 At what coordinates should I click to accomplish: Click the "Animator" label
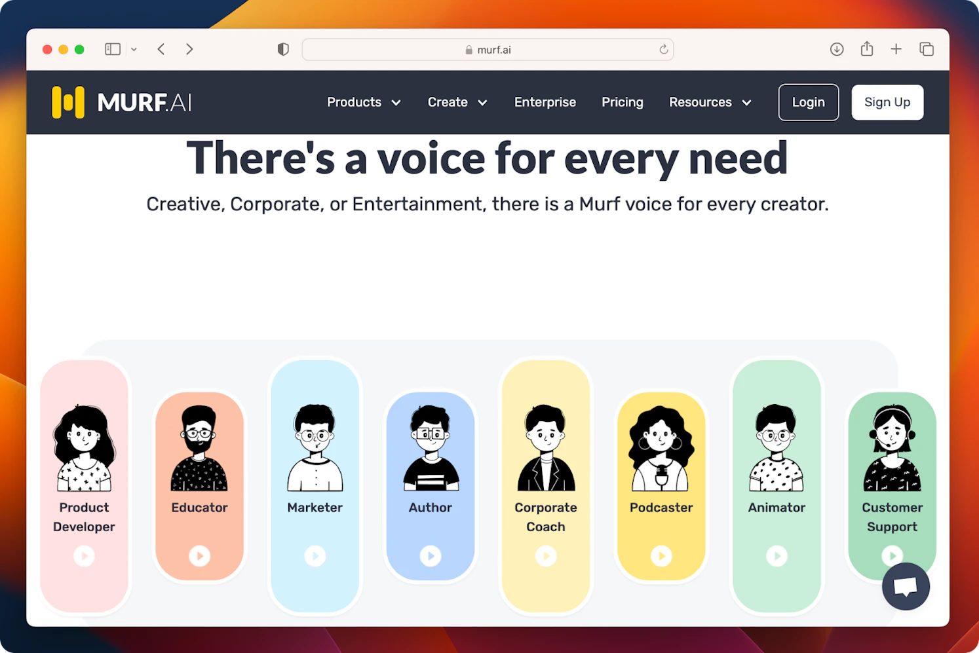(x=777, y=508)
